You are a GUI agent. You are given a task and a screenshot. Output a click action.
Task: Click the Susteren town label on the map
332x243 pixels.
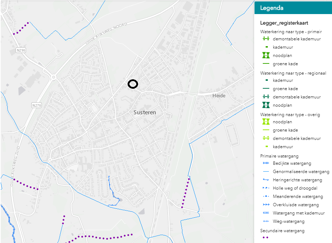point(145,112)
